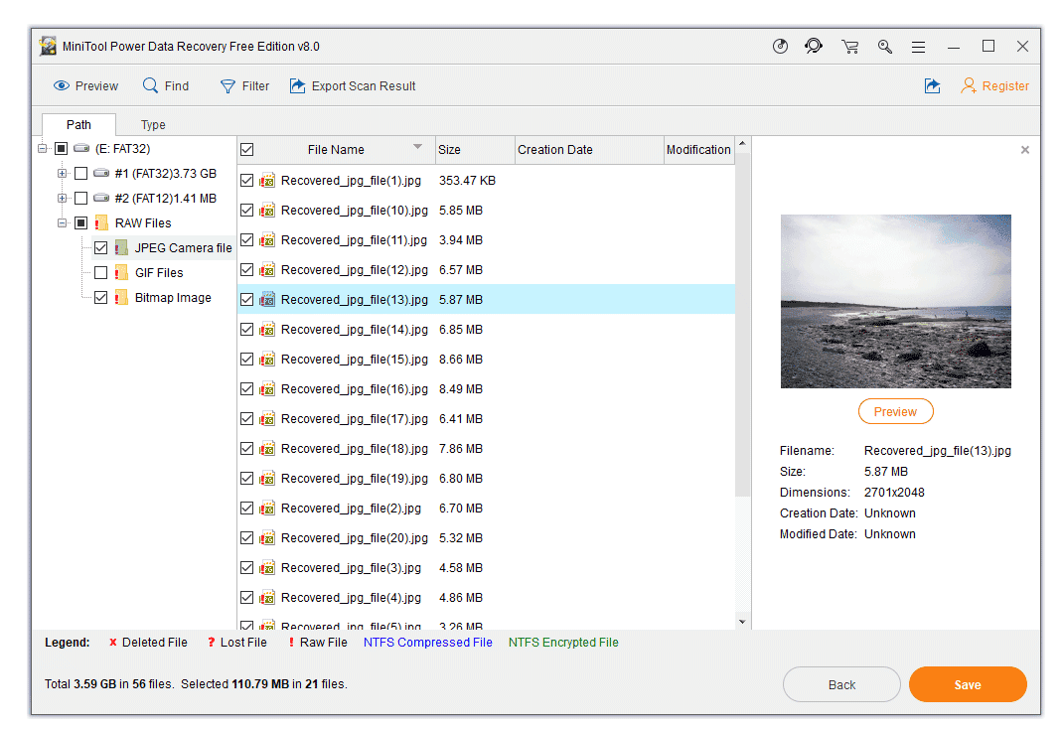Viewport: 1063px width, 729px height.
Task: Click the #2 (FAT12) partition drive icon
Action: [x=101, y=198]
